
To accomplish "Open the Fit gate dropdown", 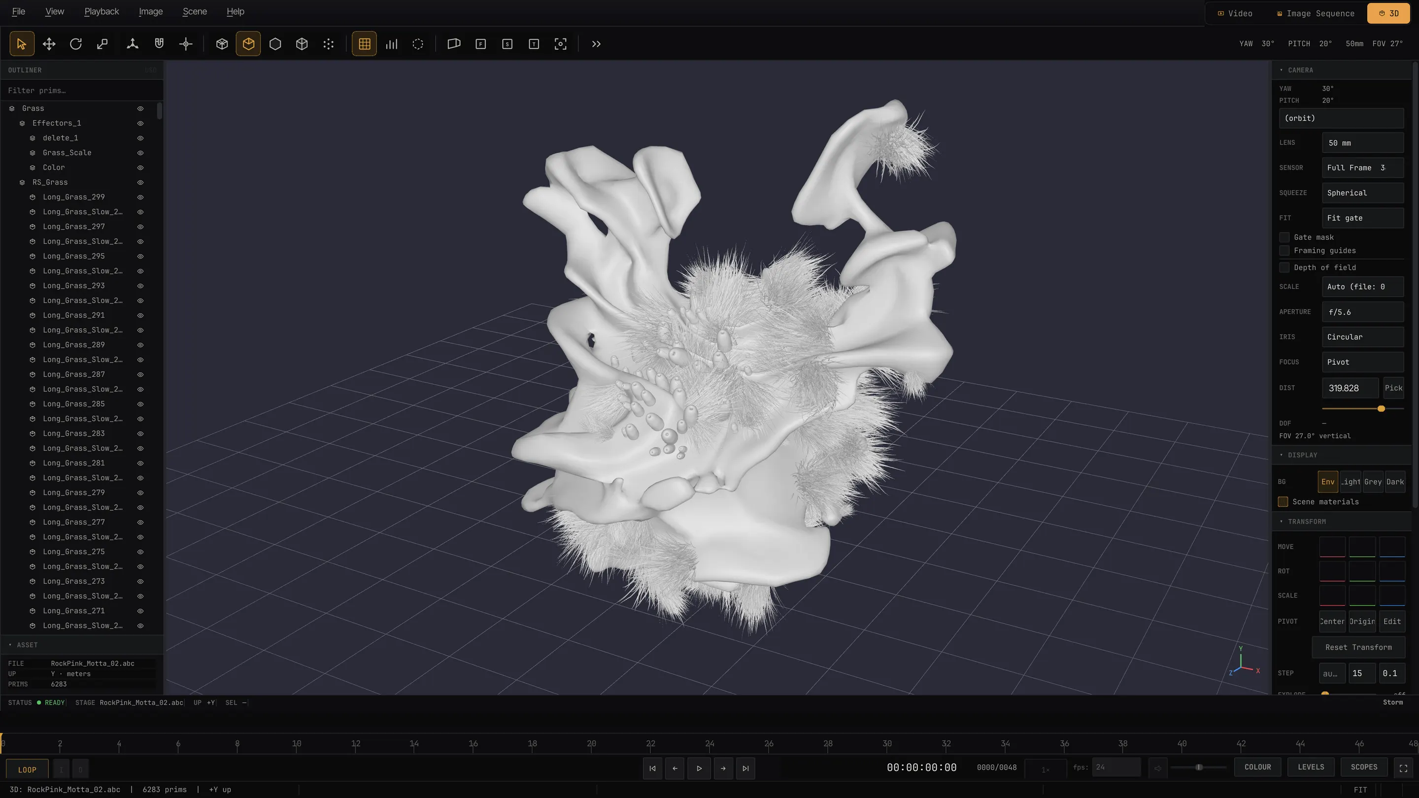I will click(1362, 218).
